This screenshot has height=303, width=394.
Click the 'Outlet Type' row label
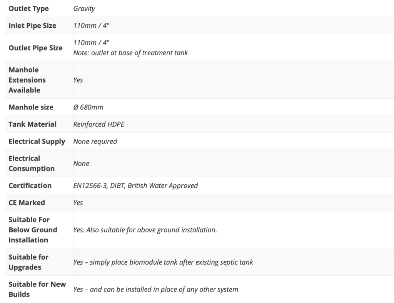coord(28,8)
